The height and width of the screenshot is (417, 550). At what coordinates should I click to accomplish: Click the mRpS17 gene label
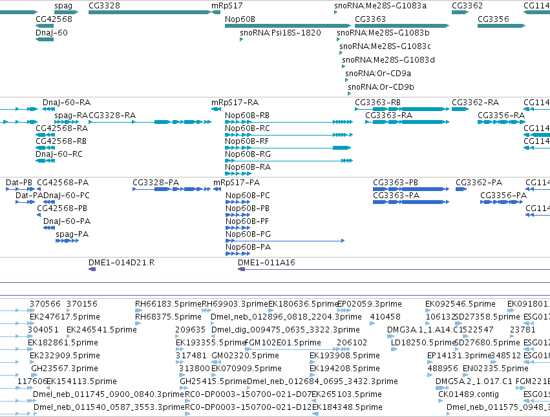click(227, 6)
